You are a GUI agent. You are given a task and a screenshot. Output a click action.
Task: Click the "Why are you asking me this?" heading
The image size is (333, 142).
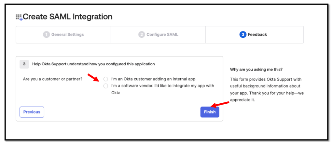click(256, 69)
